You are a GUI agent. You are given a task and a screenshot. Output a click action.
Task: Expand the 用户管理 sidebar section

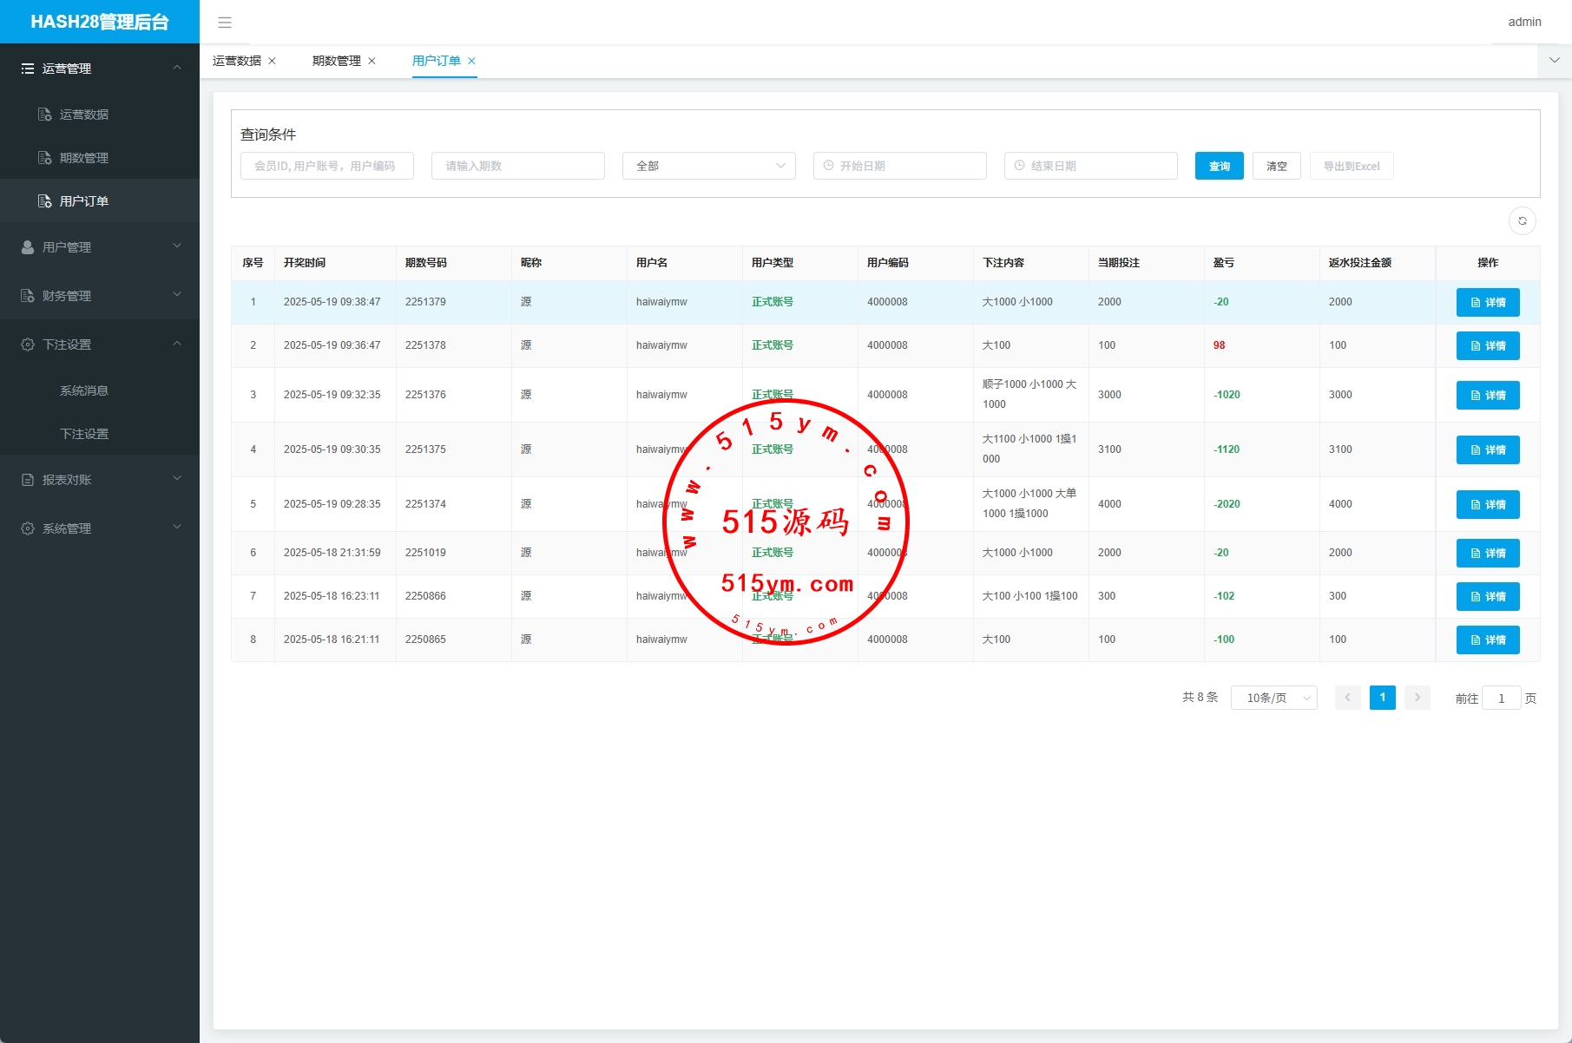(100, 247)
